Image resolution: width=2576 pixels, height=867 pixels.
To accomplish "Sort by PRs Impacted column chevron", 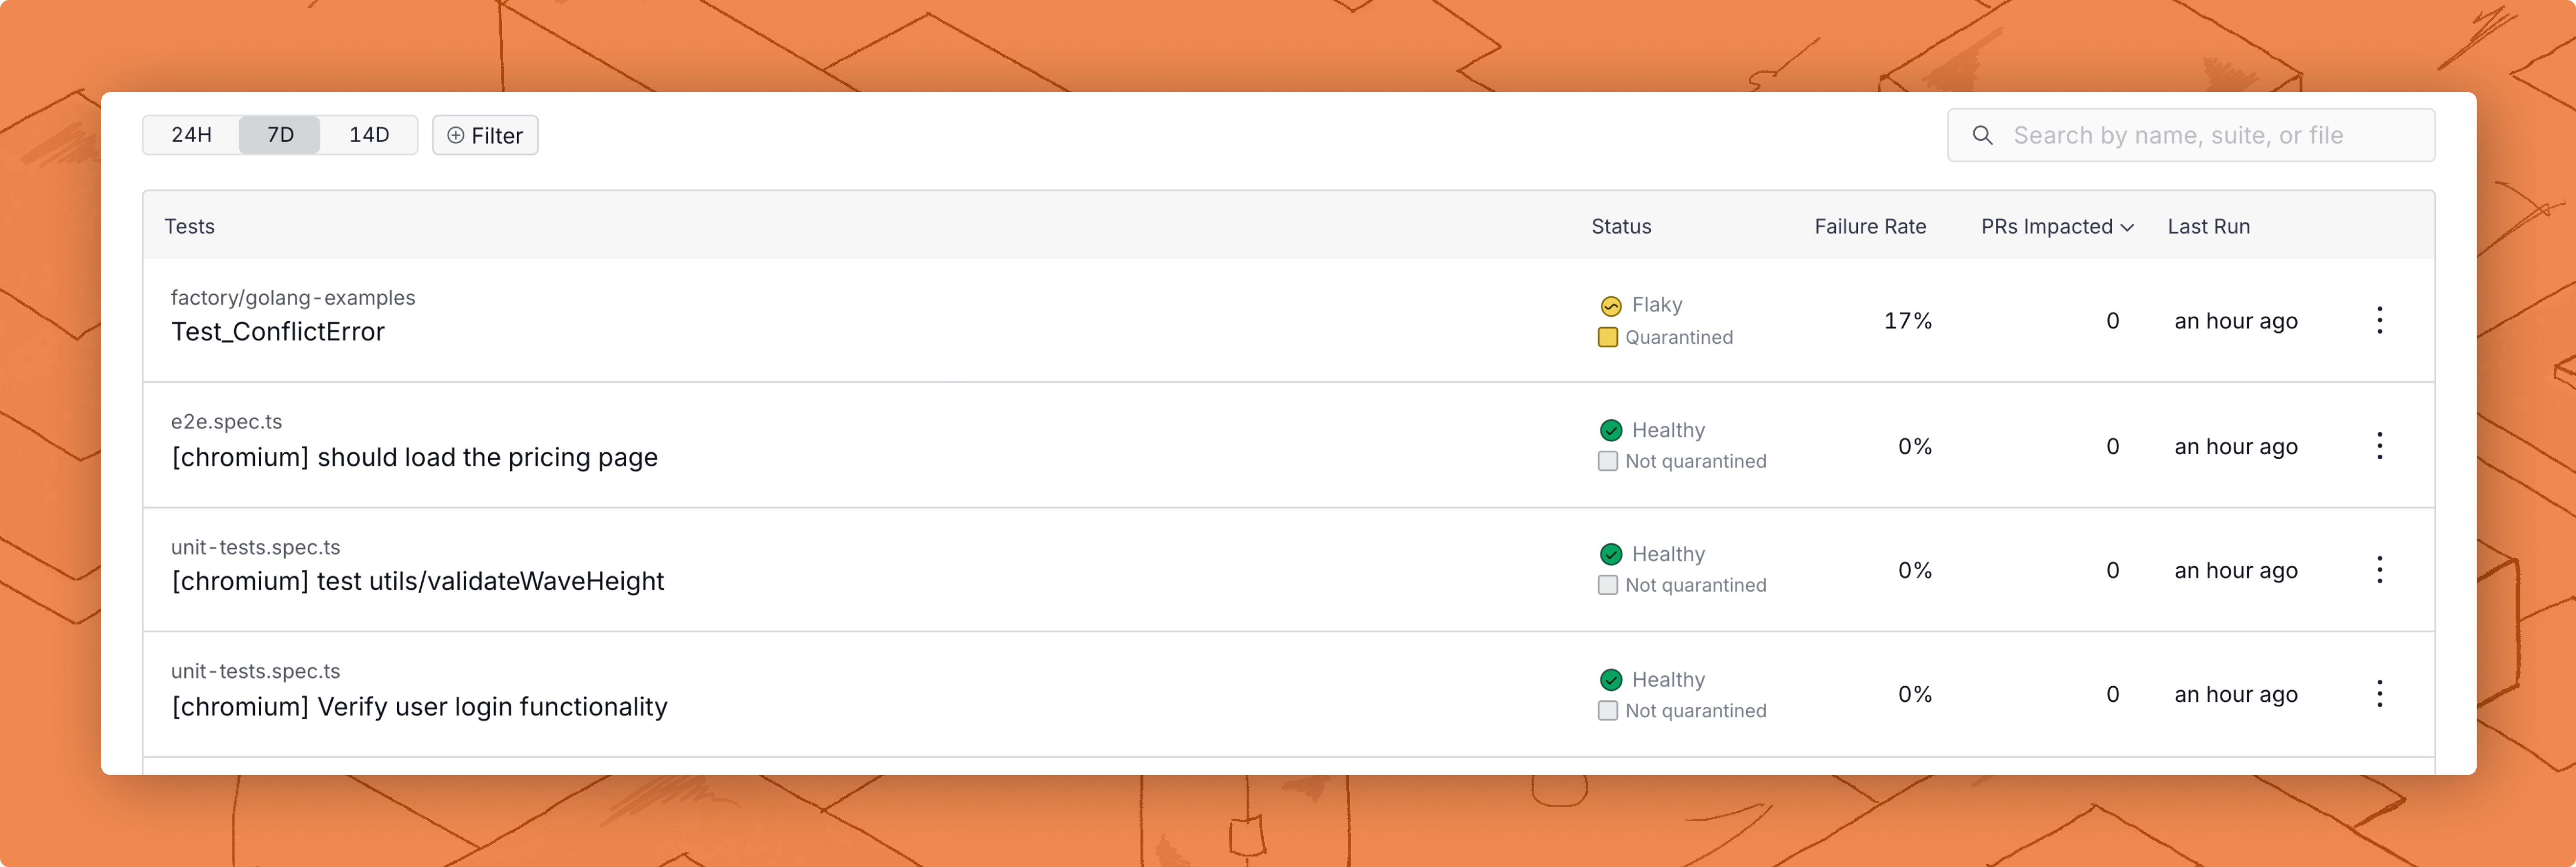I will 2127,228.
